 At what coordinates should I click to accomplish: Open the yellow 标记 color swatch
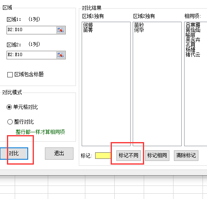[x=103, y=156]
